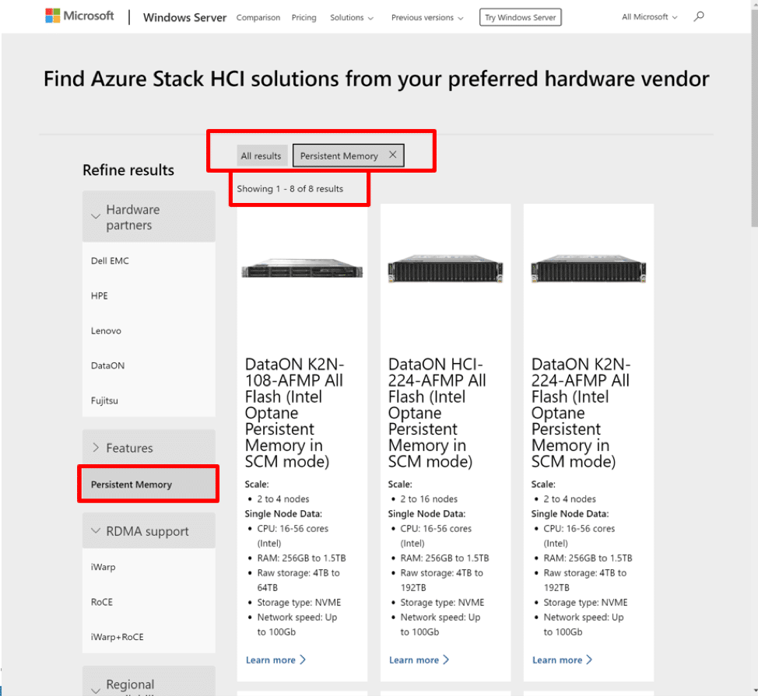Image resolution: width=758 pixels, height=696 pixels.
Task: Open the Pricing page
Action: (304, 17)
